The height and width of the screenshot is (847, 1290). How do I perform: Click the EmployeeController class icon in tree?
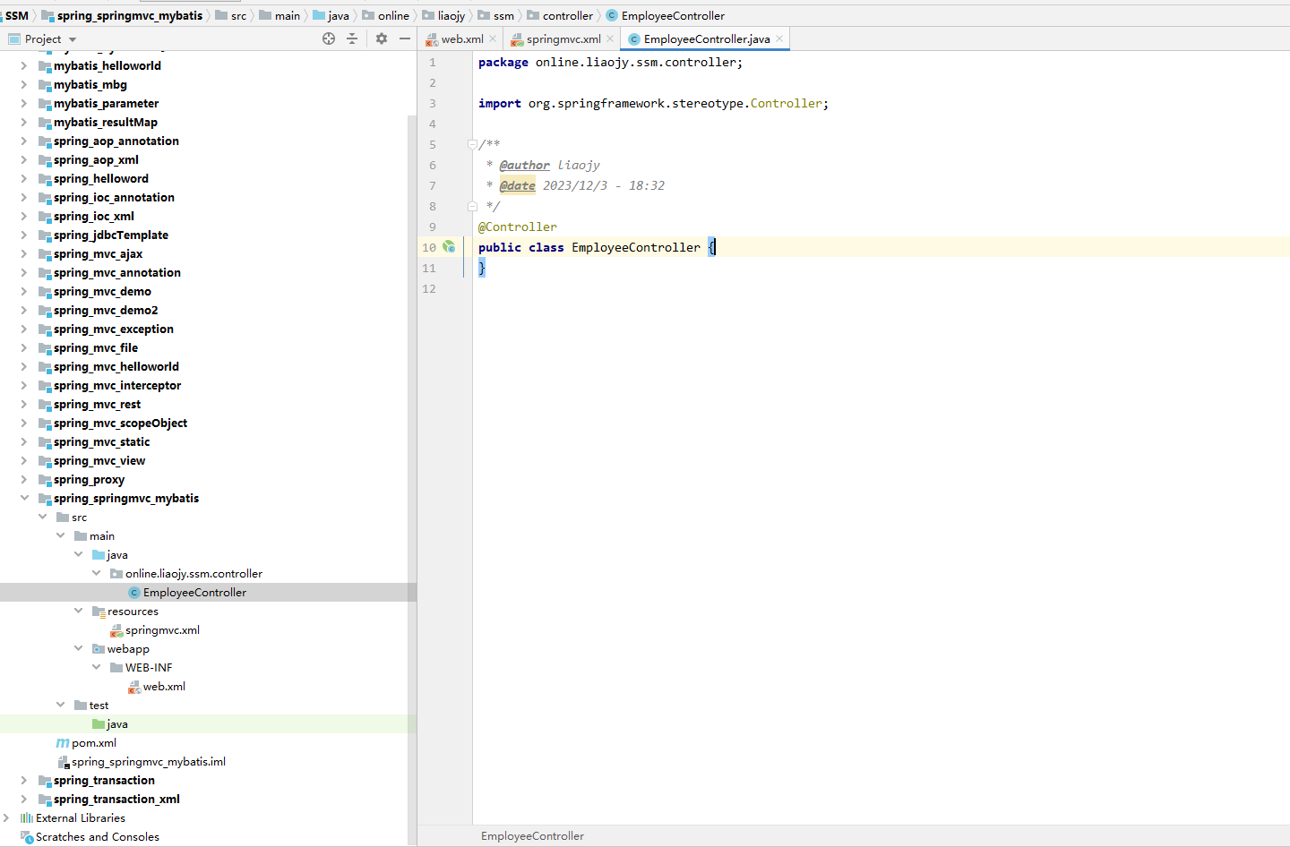click(x=134, y=593)
